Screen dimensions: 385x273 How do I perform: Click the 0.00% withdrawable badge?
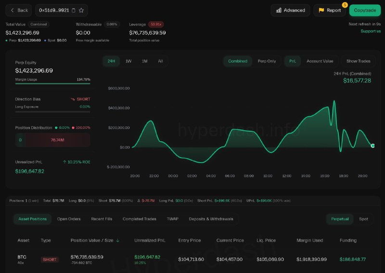(112, 25)
